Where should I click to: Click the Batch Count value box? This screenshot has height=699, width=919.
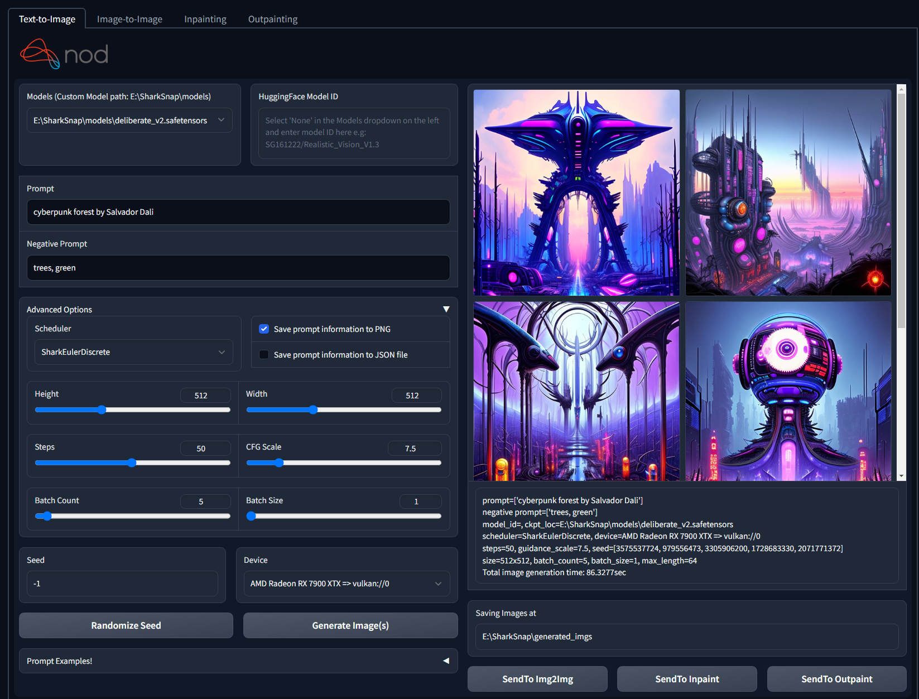click(205, 502)
